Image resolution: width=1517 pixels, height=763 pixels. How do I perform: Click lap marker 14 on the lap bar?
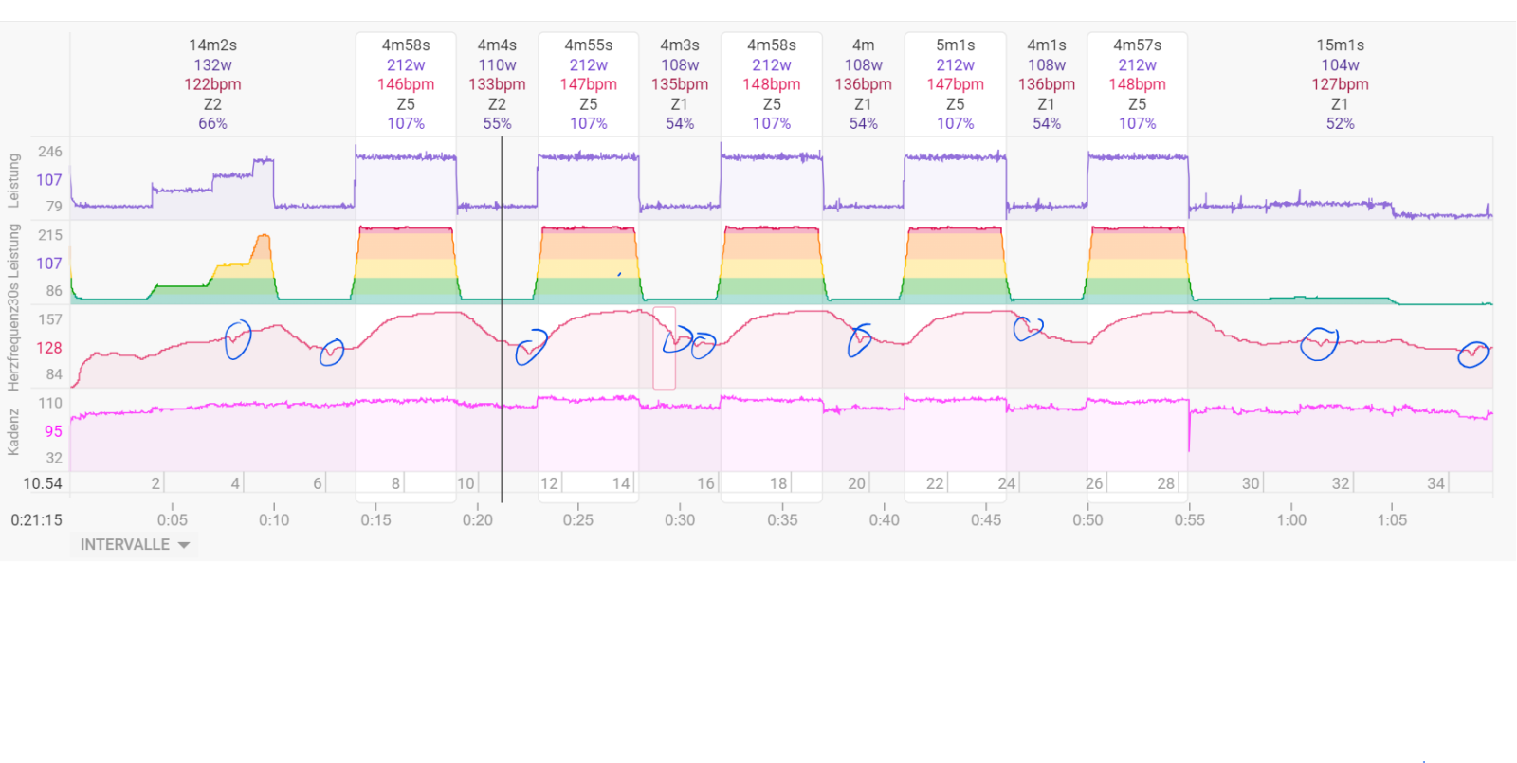click(621, 483)
